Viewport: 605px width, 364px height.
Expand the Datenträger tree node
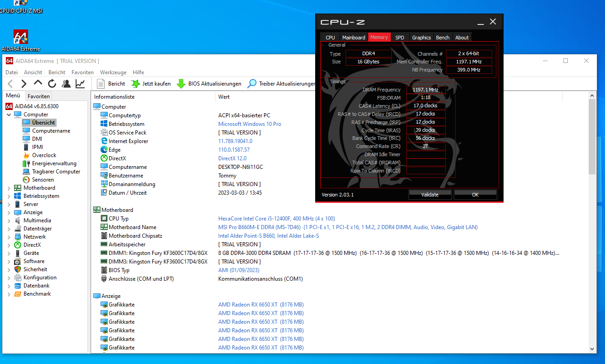(x=9, y=229)
